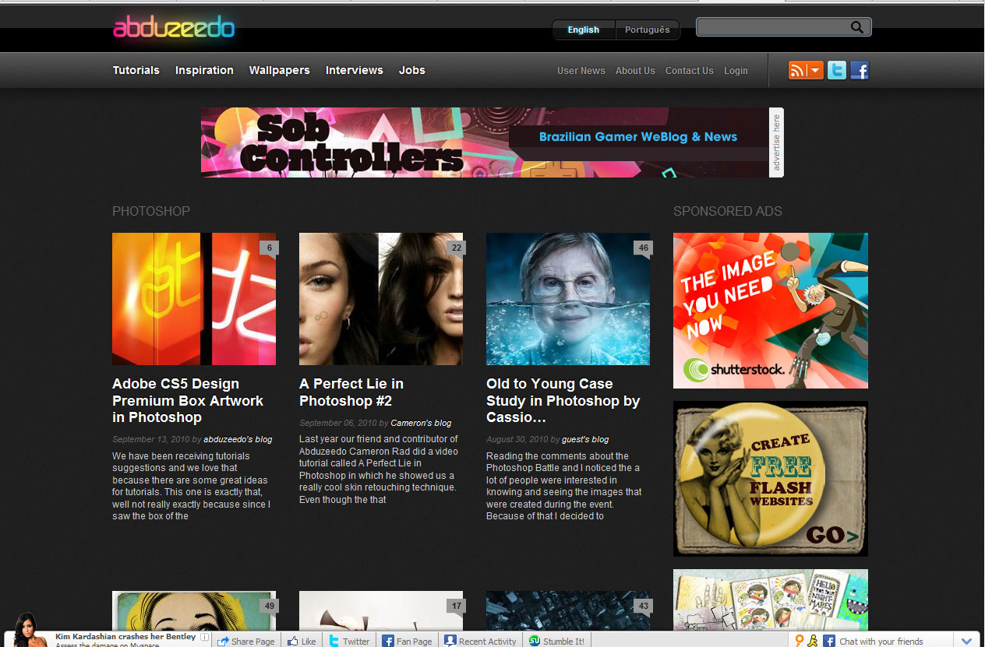The height and width of the screenshot is (647, 985).
Task: Open the Inspiration menu
Action: click(204, 70)
